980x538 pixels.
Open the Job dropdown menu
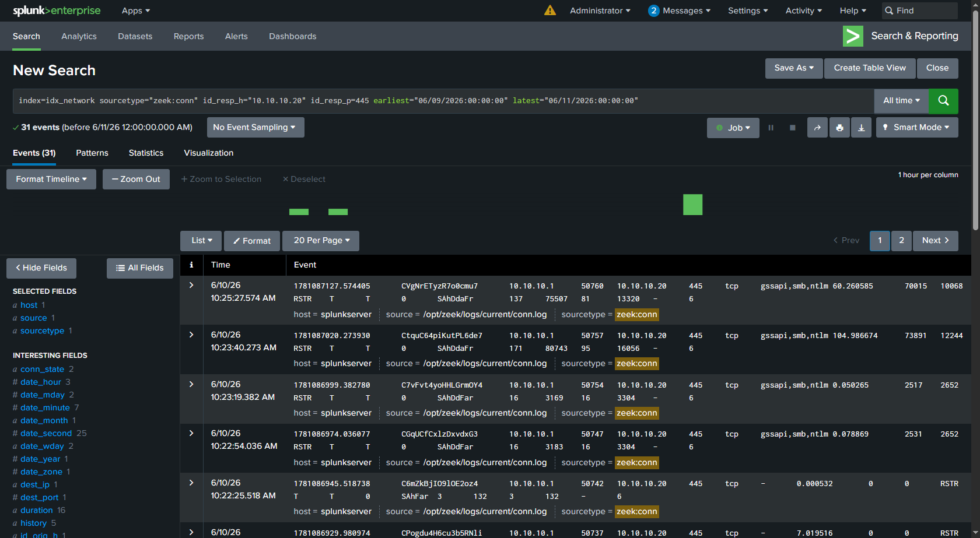point(733,128)
